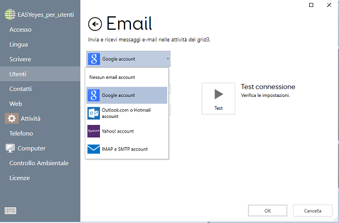Click the Computer label in the sidebar
Image resolution: width=339 pixels, height=223 pixels.
point(32,148)
